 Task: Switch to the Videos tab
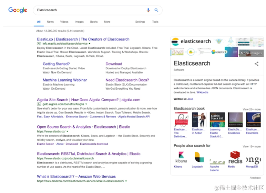tap(64, 22)
